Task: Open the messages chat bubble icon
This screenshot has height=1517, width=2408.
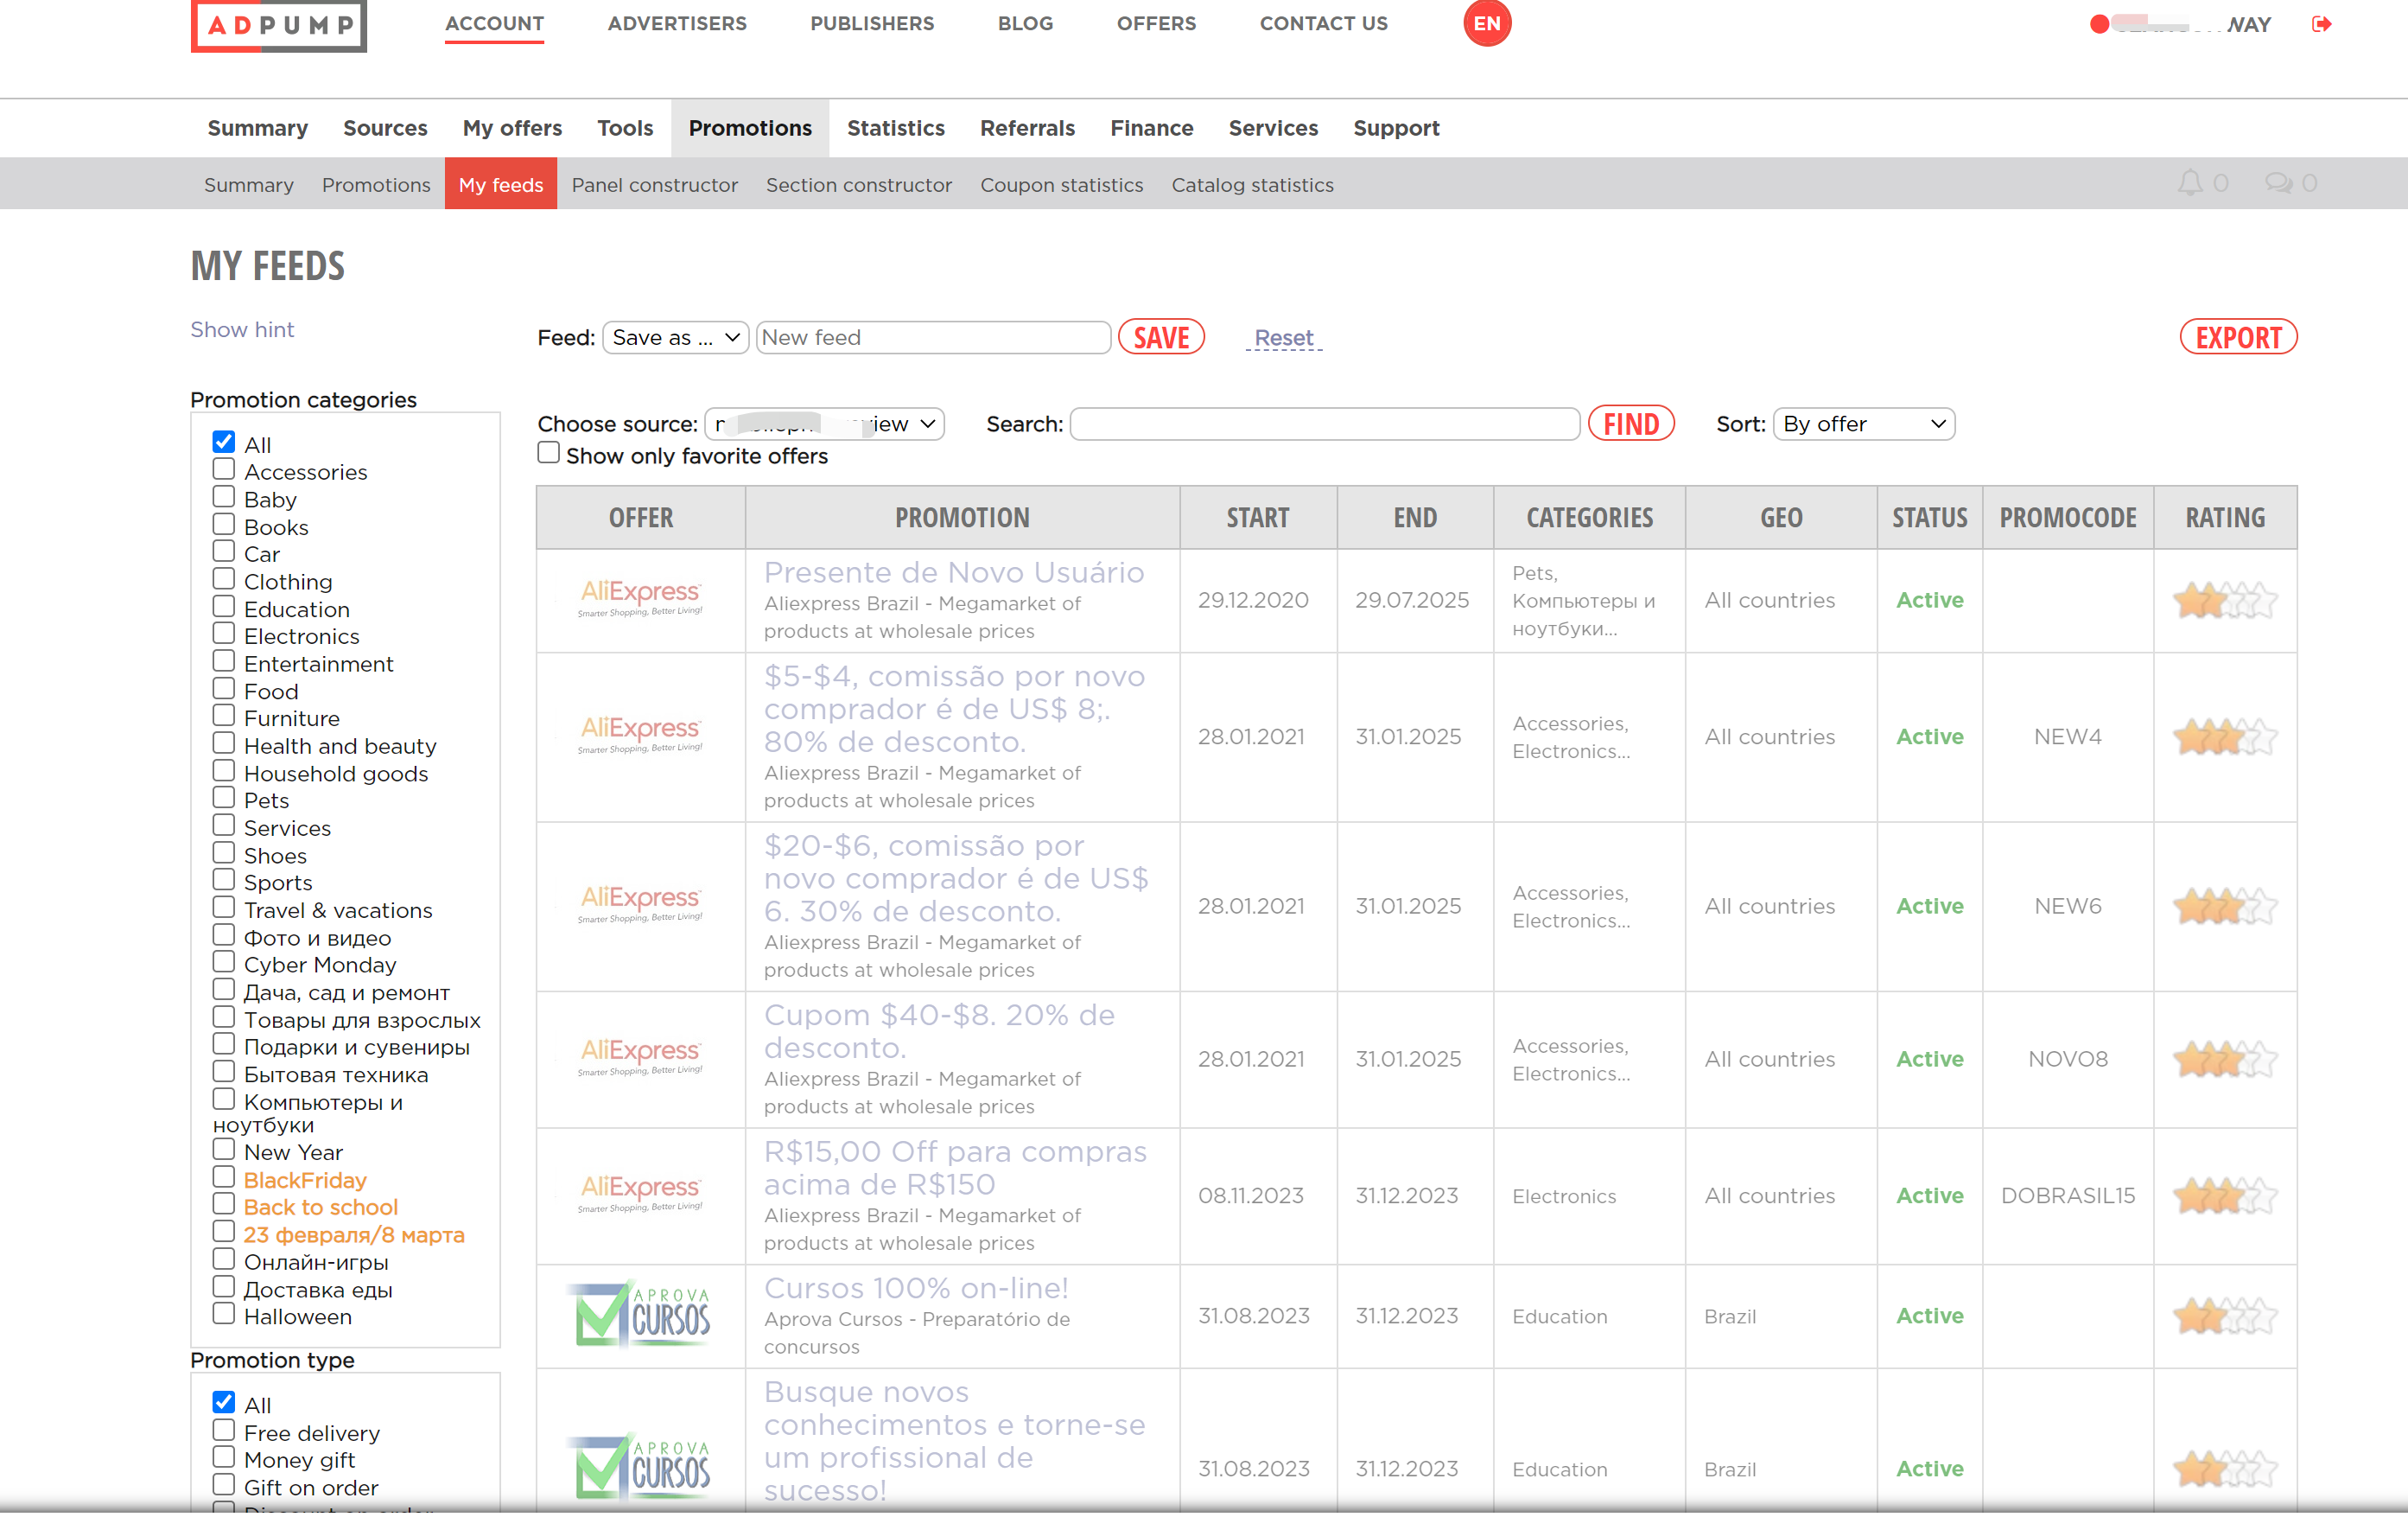Action: coord(2278,183)
